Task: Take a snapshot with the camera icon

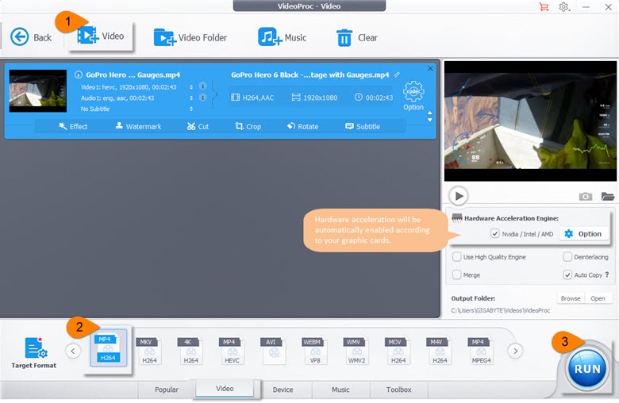Action: tap(585, 196)
